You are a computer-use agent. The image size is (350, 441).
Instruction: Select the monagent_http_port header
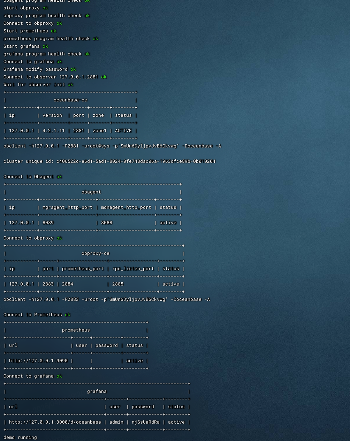(x=126, y=207)
